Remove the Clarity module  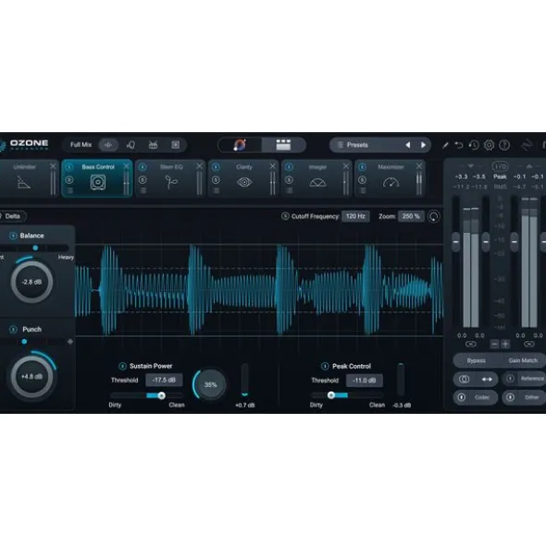[272, 166]
